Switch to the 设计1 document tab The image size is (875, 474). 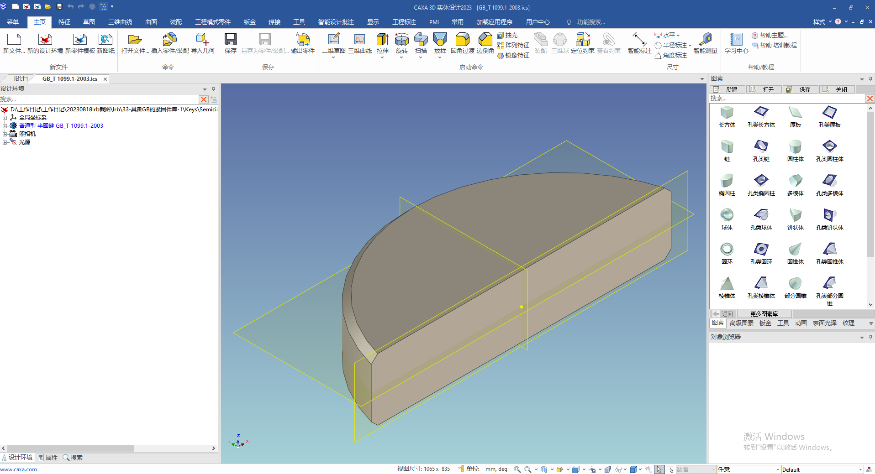point(21,78)
